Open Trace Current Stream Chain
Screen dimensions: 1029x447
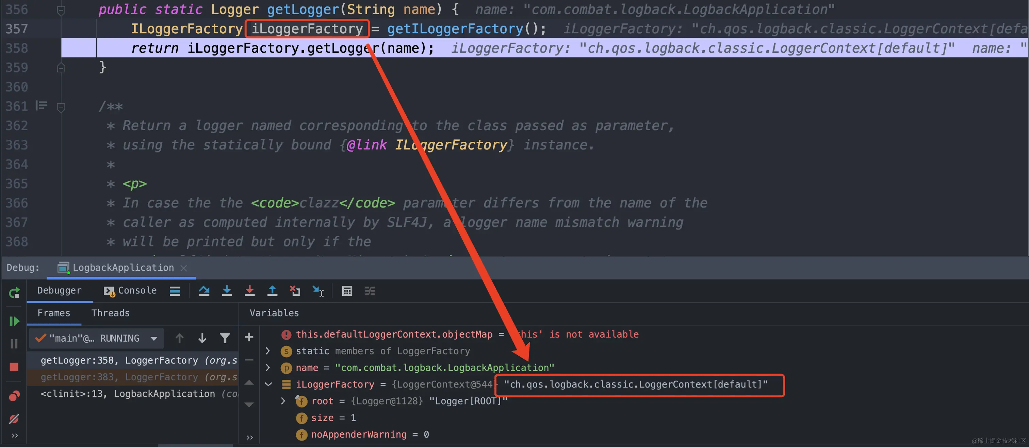click(x=370, y=291)
